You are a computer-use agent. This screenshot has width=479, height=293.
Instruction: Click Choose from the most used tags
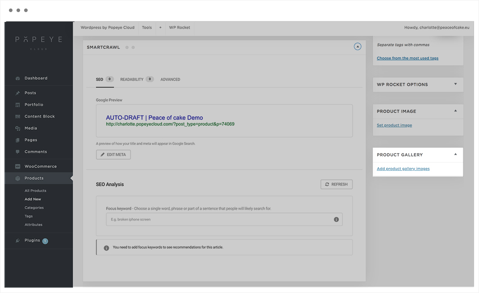pyautogui.click(x=408, y=58)
